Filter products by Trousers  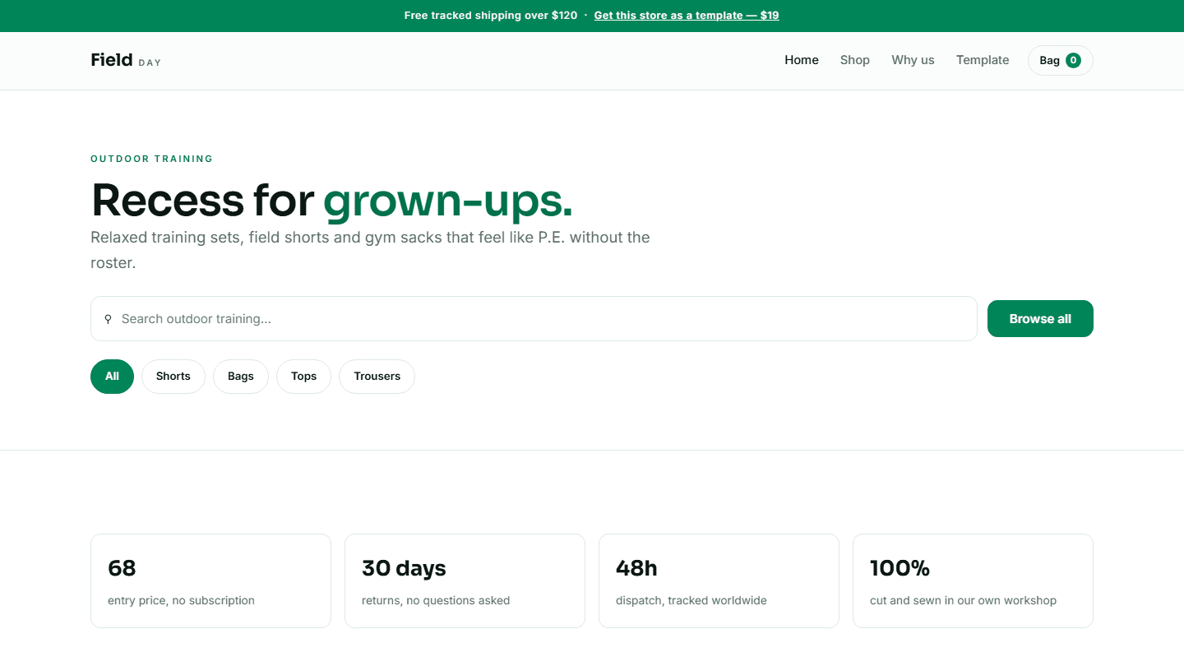(x=377, y=377)
